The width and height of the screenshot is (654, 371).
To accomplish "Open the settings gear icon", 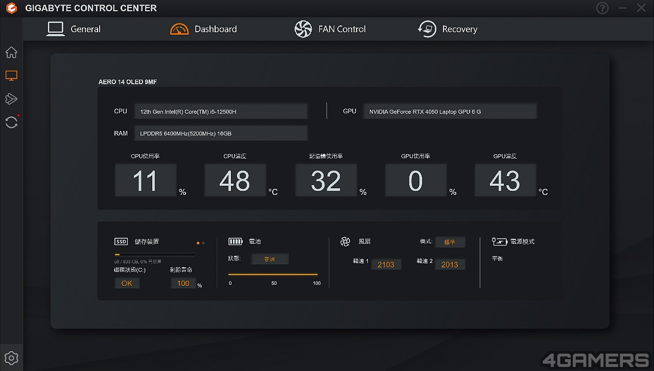I will (x=11, y=358).
